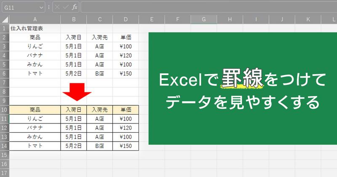Click the Insert Function fx icon
This screenshot has width=337, height=177.
[x=74, y=7]
